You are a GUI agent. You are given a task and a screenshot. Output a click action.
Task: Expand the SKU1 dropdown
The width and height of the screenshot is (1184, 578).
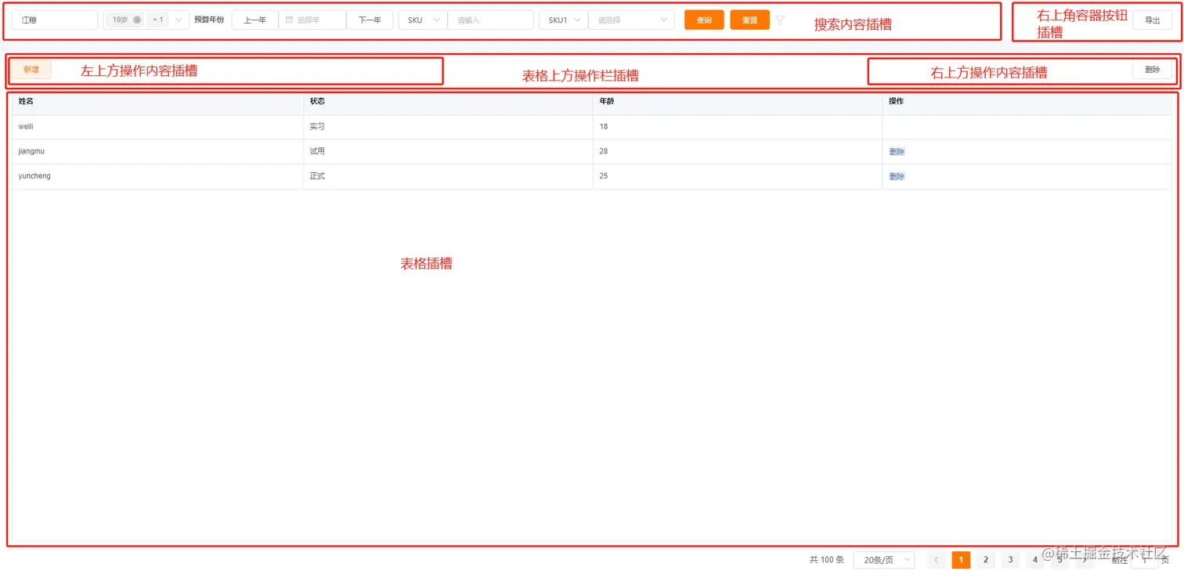click(564, 20)
